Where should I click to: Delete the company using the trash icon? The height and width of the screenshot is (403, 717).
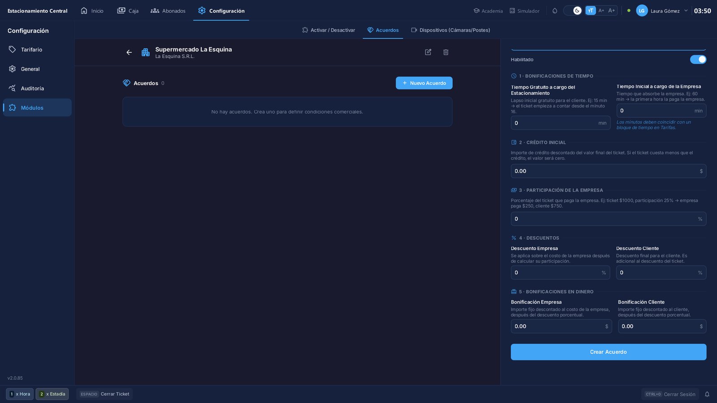coord(446,52)
